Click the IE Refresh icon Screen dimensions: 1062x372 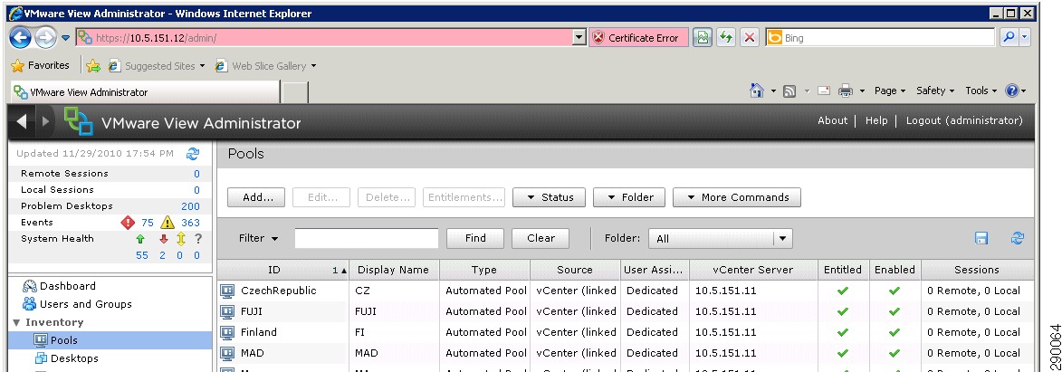726,38
